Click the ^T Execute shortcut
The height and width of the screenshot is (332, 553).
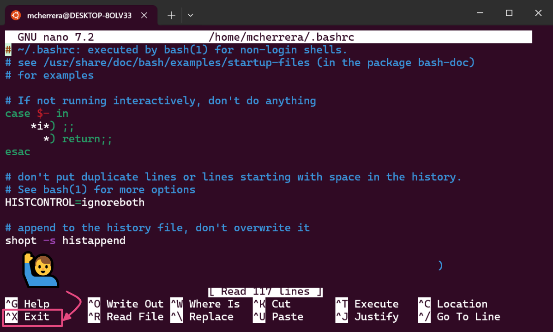point(367,304)
